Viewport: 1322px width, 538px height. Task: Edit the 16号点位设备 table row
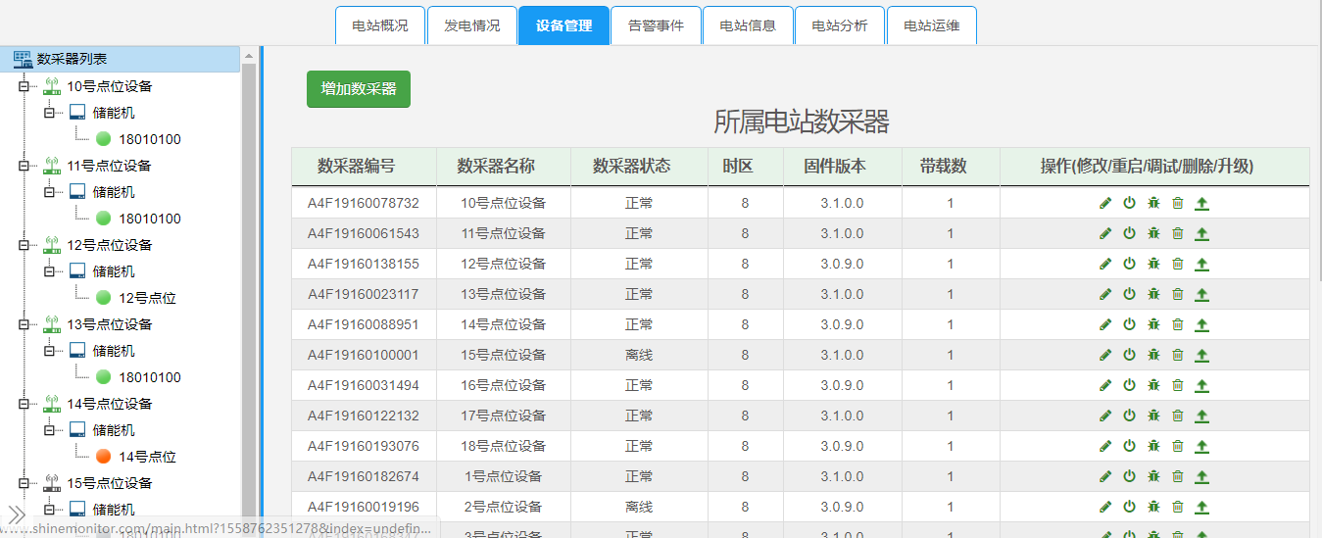1105,386
